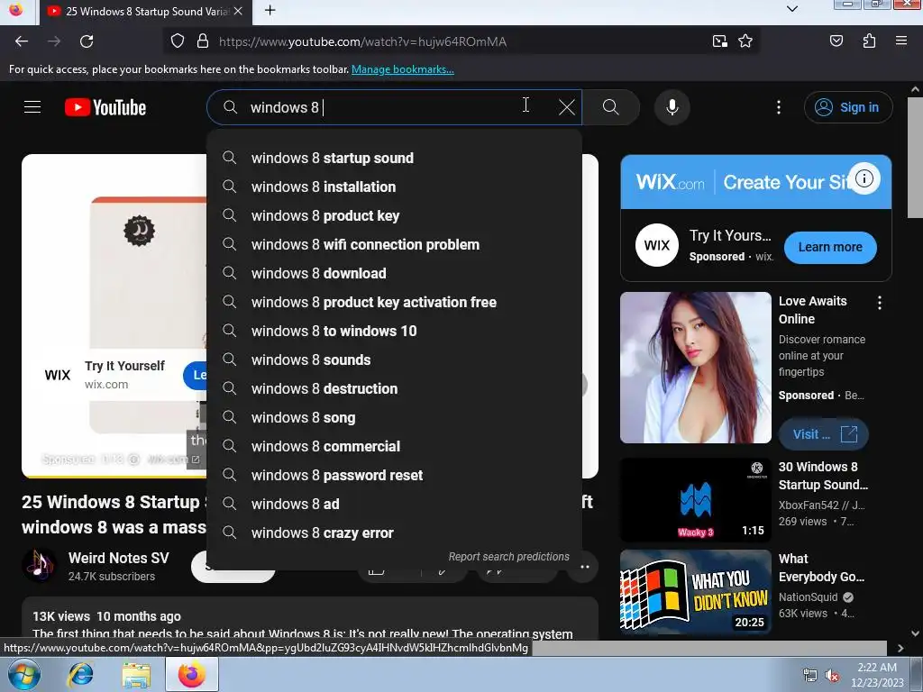Image resolution: width=923 pixels, height=692 pixels.
Task: Show site info via the padlock icon
Action: click(x=203, y=41)
